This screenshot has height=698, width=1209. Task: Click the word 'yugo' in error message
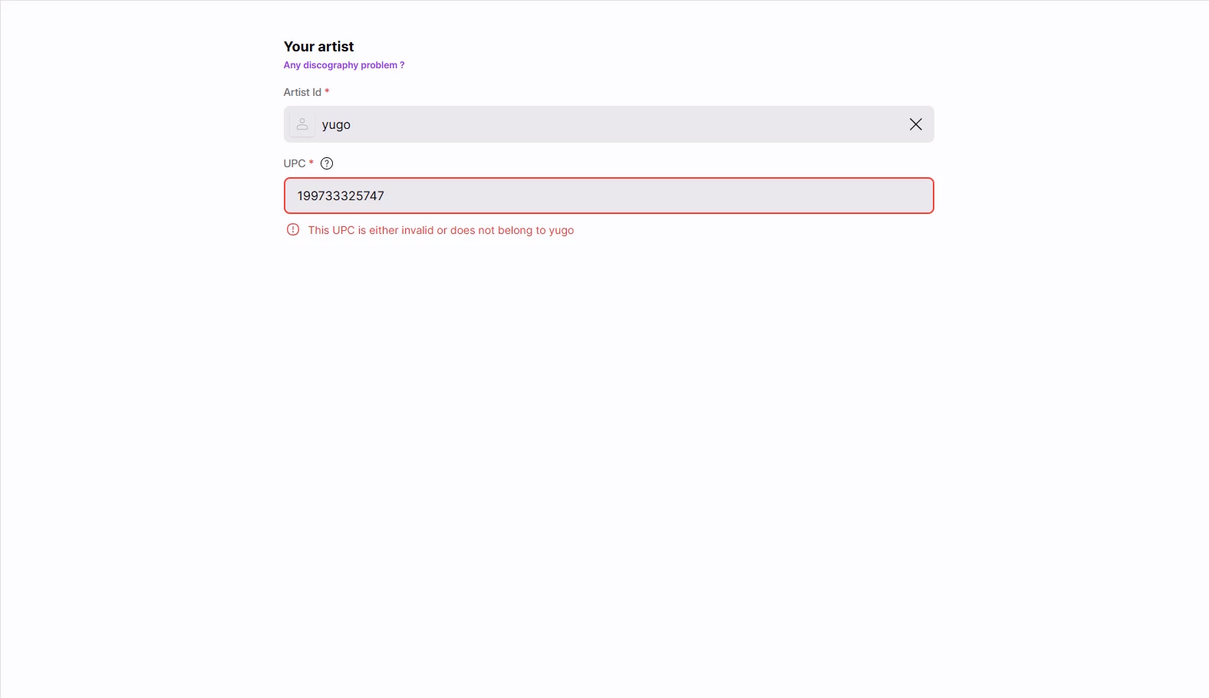click(561, 230)
